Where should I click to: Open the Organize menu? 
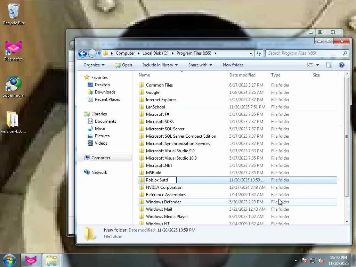point(94,65)
